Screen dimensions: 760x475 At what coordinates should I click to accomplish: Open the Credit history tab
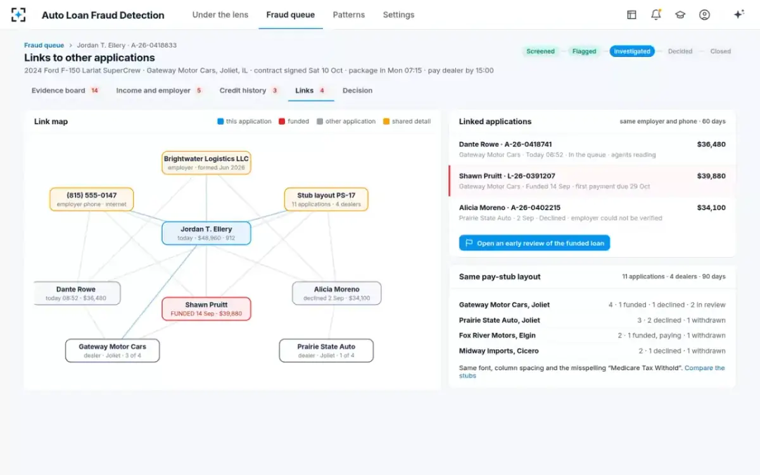pyautogui.click(x=250, y=91)
